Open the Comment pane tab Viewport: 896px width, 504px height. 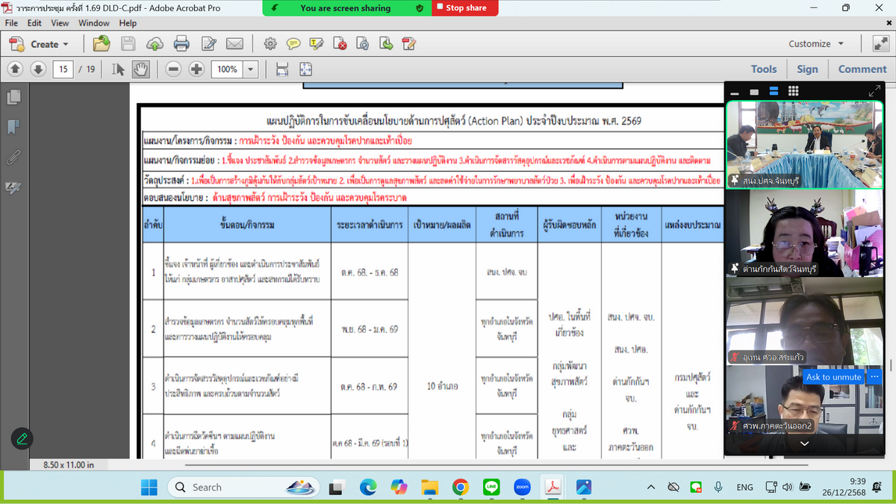pos(862,69)
